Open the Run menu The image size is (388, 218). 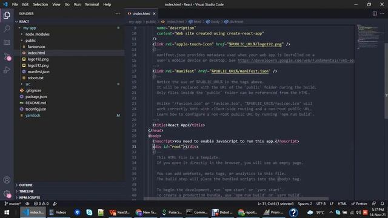pyautogui.click(x=77, y=4)
